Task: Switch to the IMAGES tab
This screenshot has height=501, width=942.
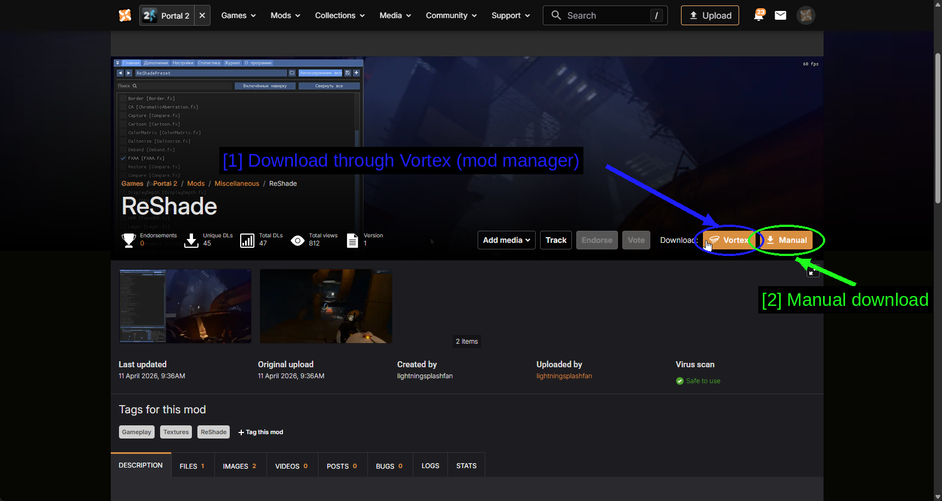Action: point(240,466)
